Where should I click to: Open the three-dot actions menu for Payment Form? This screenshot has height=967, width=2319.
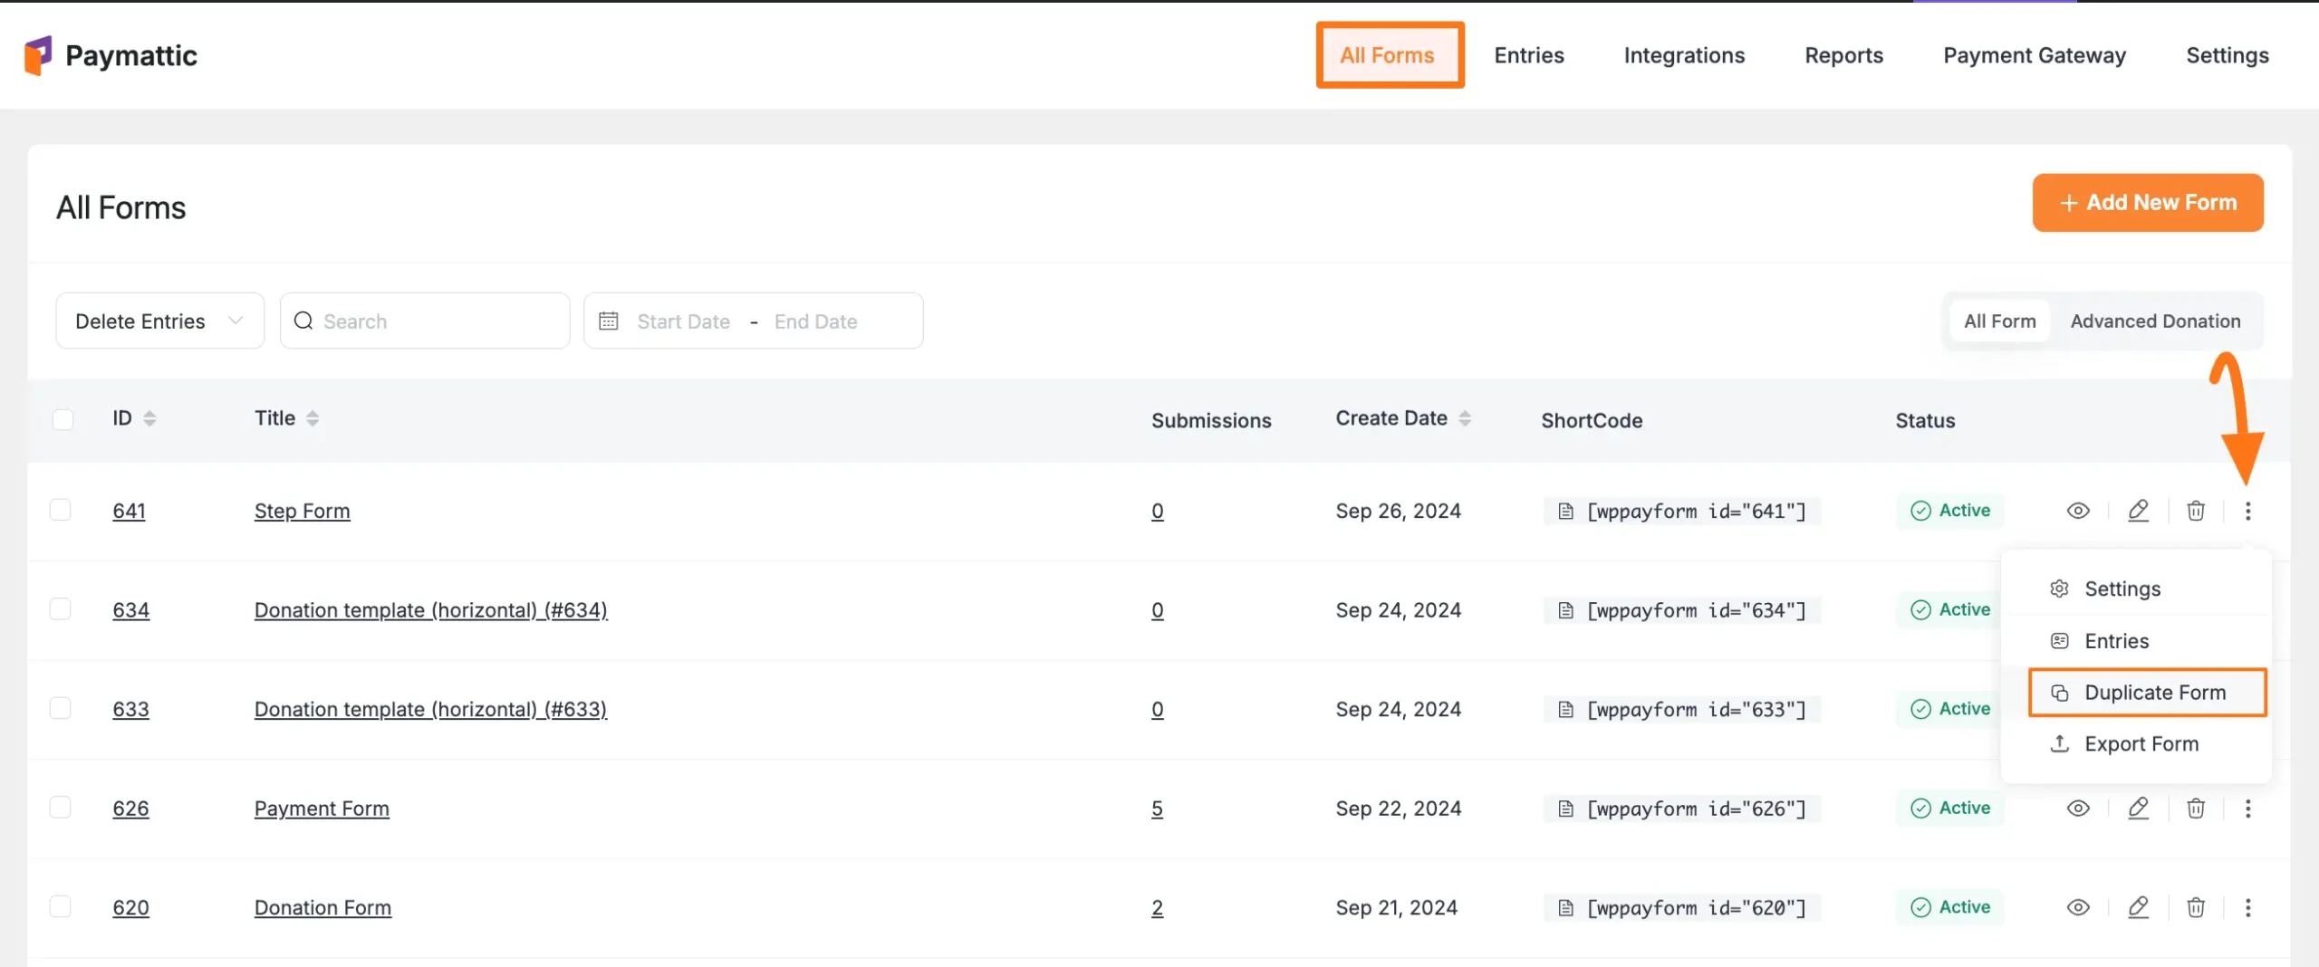pyautogui.click(x=2249, y=809)
